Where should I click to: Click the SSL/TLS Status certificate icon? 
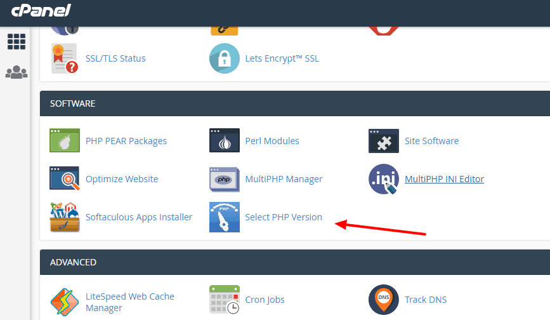64,58
